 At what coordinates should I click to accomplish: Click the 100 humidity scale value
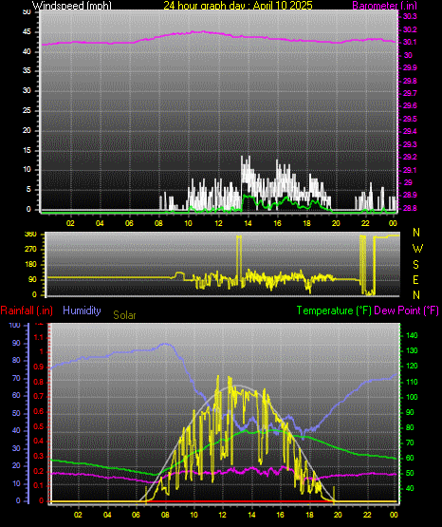pyautogui.click(x=15, y=326)
